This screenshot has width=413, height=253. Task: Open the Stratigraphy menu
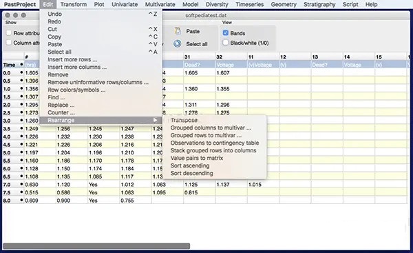tap(319, 5)
